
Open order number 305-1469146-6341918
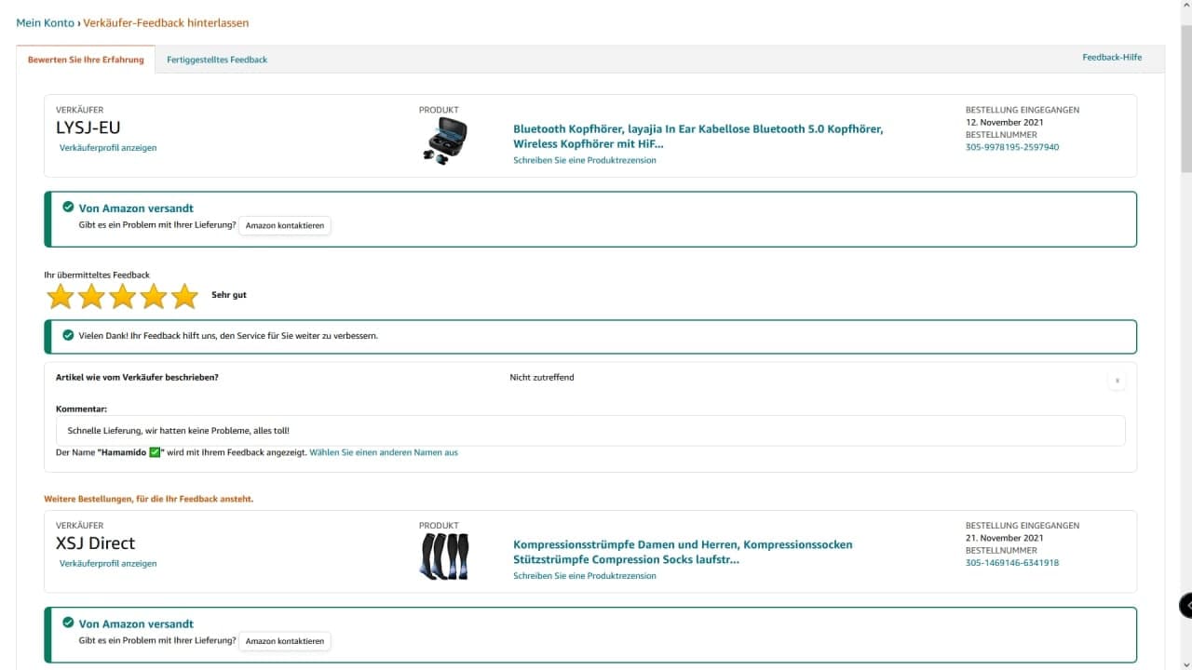pyautogui.click(x=1012, y=563)
